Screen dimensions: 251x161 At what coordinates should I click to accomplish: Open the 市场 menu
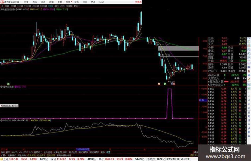(x=35, y=2)
